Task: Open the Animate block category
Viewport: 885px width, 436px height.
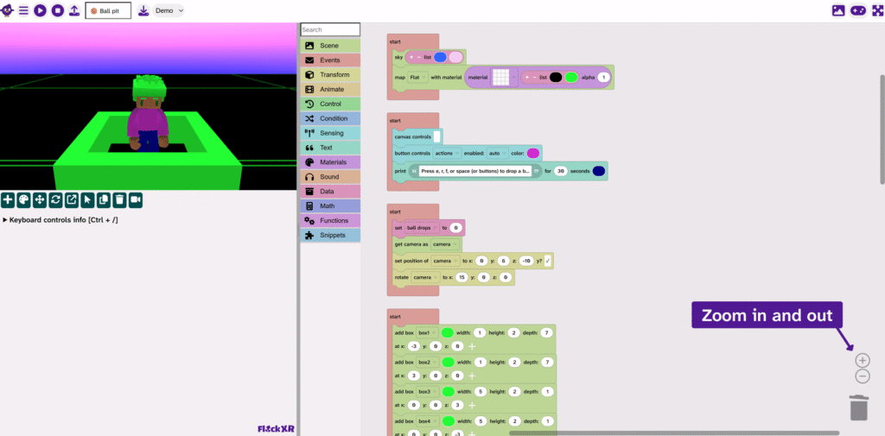Action: pos(330,90)
